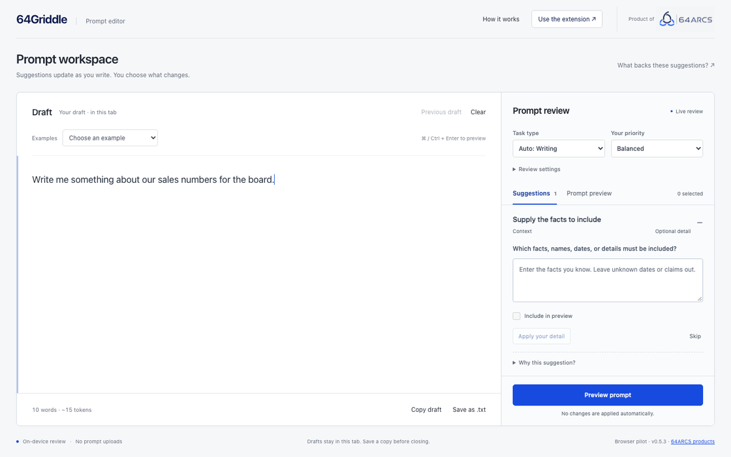Image resolution: width=731 pixels, height=457 pixels.
Task: Open the Your priority dropdown
Action: (x=657, y=149)
